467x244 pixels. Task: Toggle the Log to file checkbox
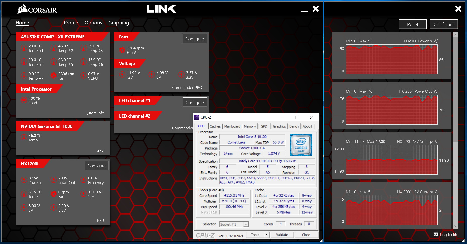(436, 234)
